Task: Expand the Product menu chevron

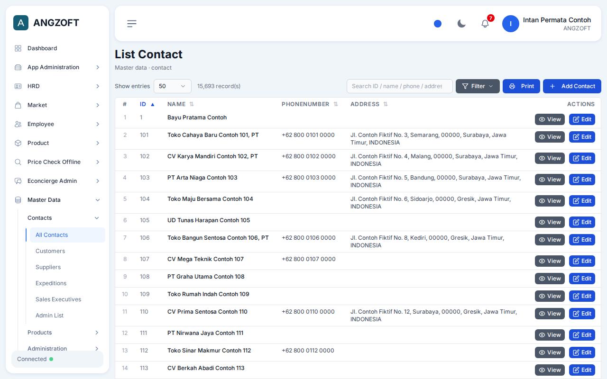Action: [x=98, y=143]
